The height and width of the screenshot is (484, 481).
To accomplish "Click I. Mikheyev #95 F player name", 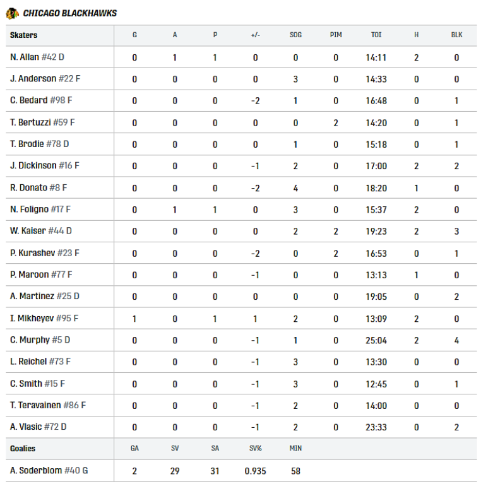I will 44,318.
